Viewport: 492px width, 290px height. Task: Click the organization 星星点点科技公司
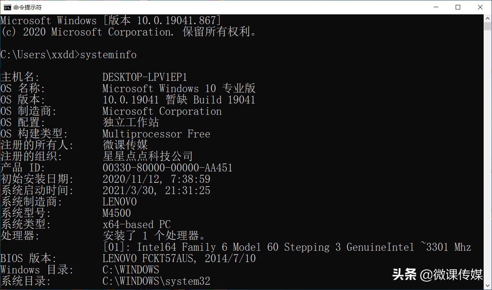click(x=148, y=156)
